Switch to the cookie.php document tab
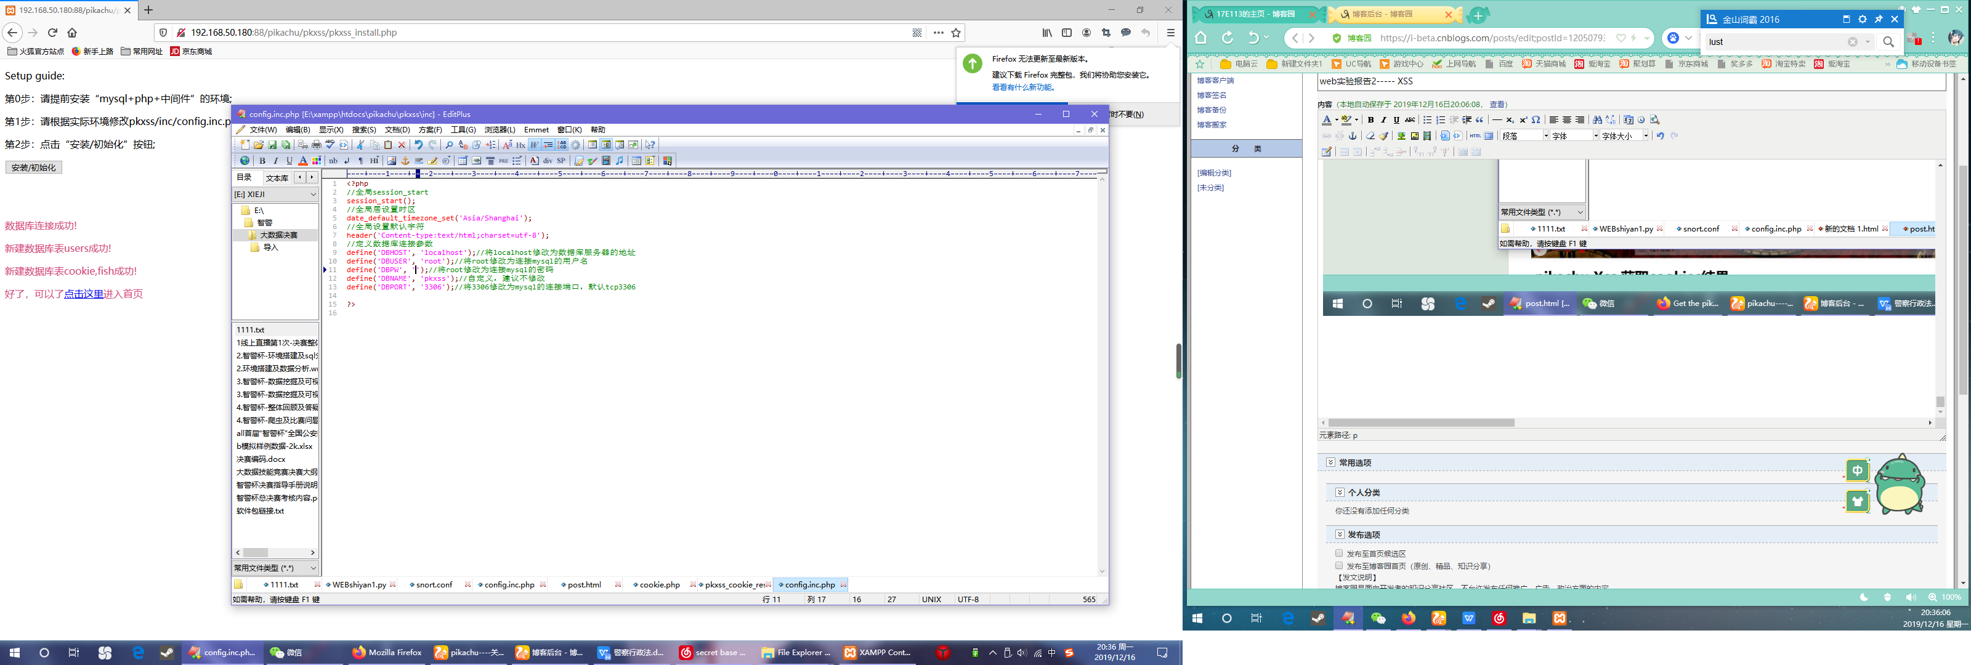 click(x=660, y=585)
